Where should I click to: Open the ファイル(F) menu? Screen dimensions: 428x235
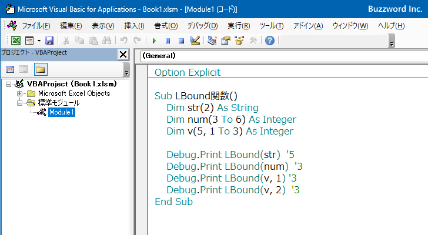36,26
